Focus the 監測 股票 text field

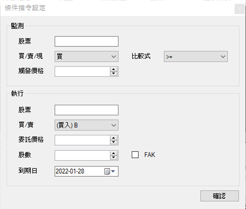(x=86, y=41)
